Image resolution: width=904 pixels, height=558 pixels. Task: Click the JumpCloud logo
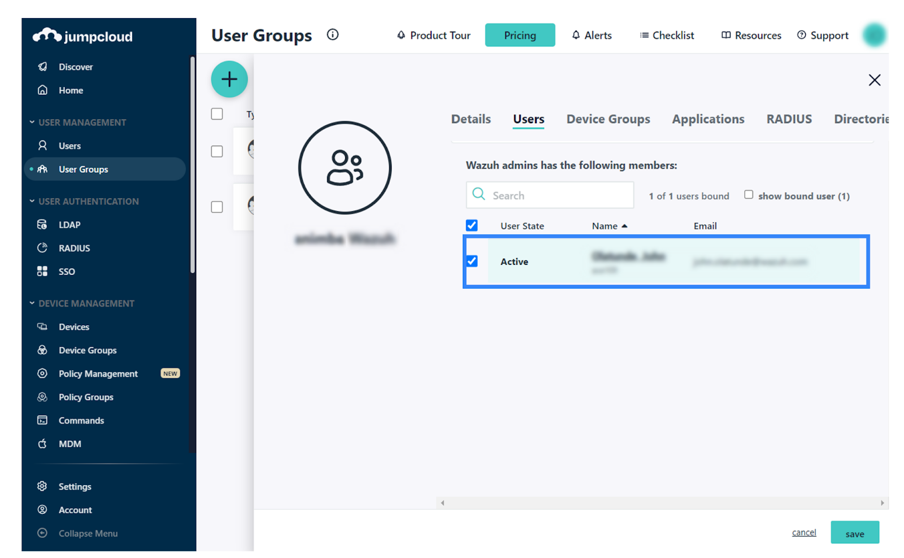[x=82, y=36]
